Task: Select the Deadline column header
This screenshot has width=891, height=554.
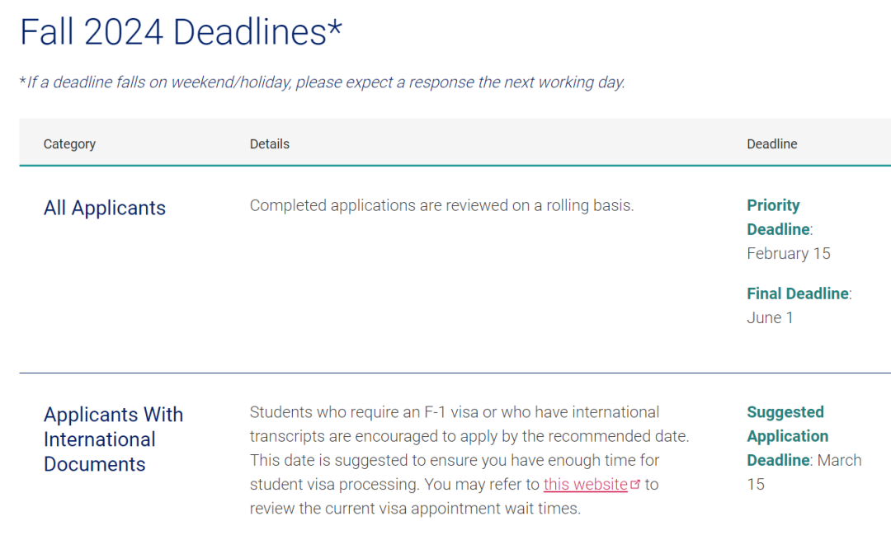Action: pyautogui.click(x=771, y=144)
